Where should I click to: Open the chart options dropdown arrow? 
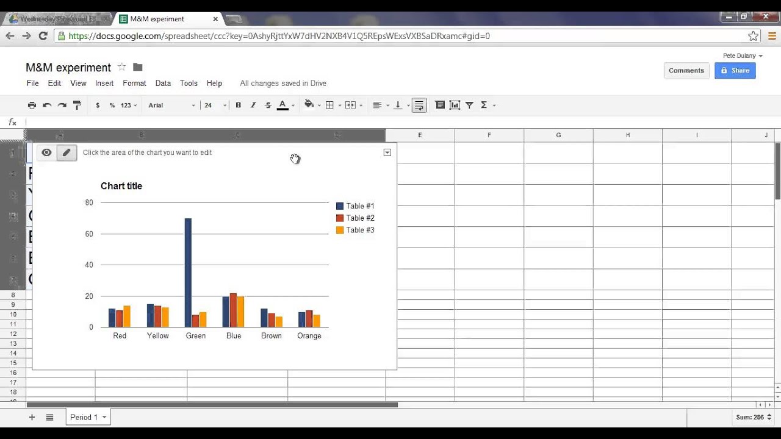[x=387, y=152]
